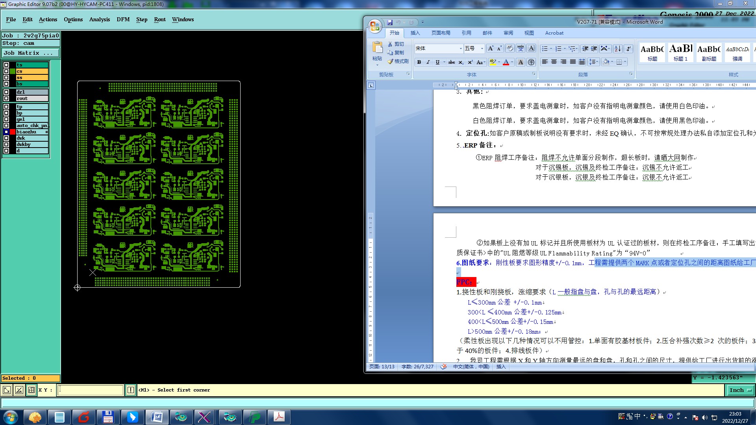
Task: Grow font size in Word
Action: [x=490, y=48]
